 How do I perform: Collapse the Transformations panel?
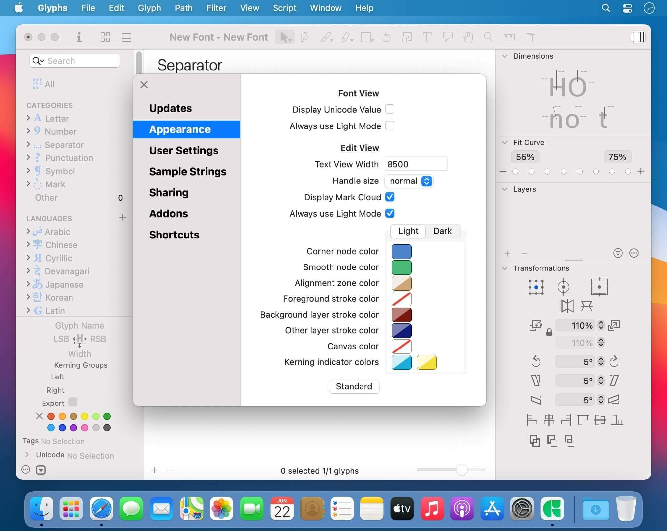pyautogui.click(x=504, y=268)
